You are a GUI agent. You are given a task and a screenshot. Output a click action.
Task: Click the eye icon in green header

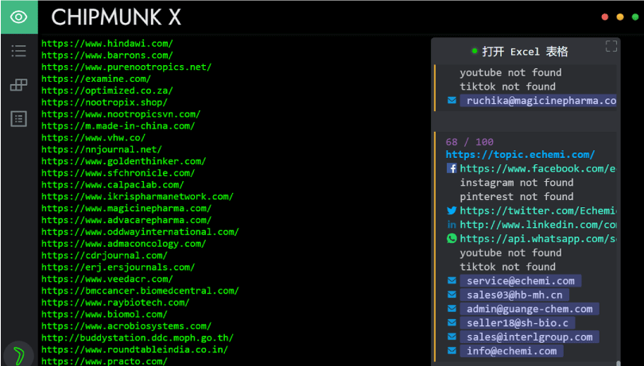(19, 17)
